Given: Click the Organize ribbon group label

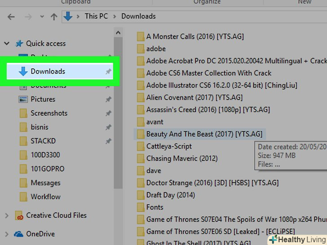Looking at the screenshot, I should [x=207, y=2].
